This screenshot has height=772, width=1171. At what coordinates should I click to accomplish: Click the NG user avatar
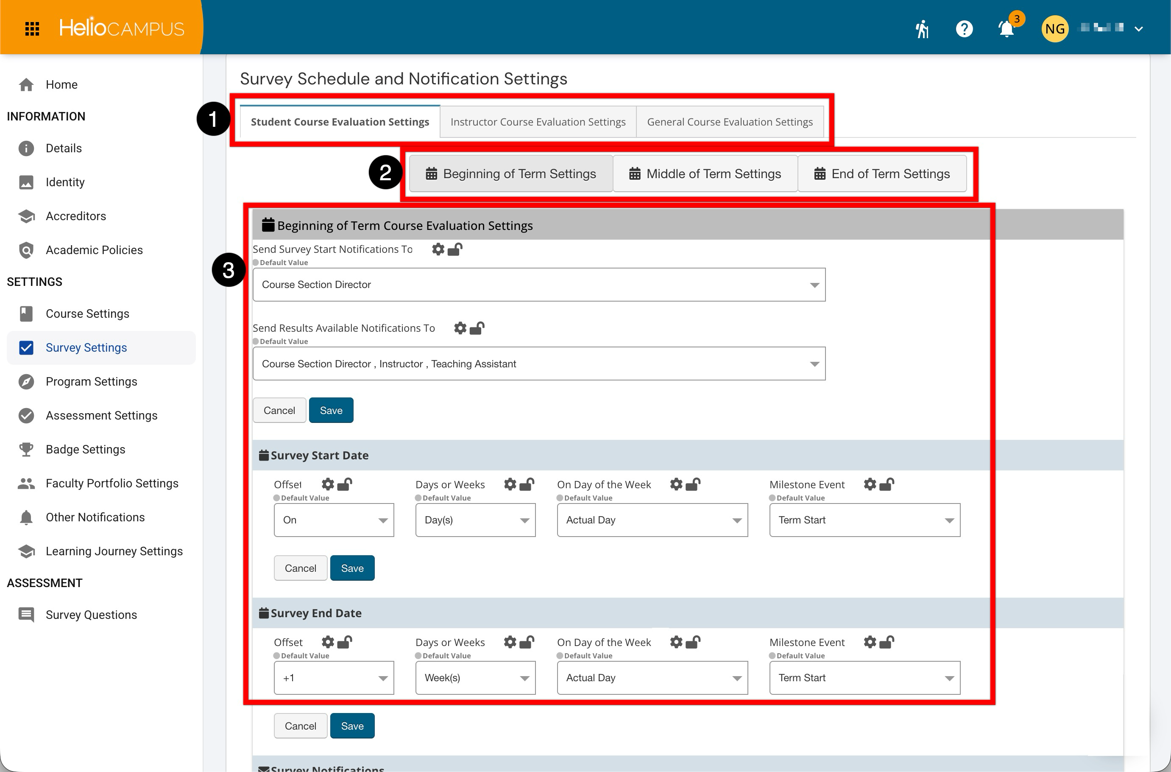(x=1054, y=29)
